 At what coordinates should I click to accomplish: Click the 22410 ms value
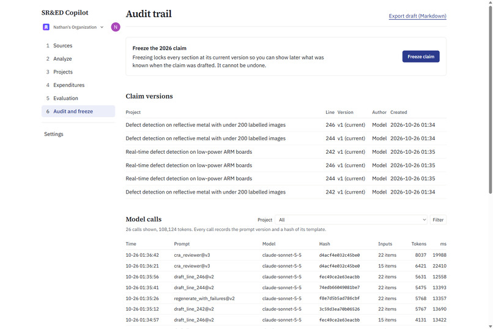point(439,266)
